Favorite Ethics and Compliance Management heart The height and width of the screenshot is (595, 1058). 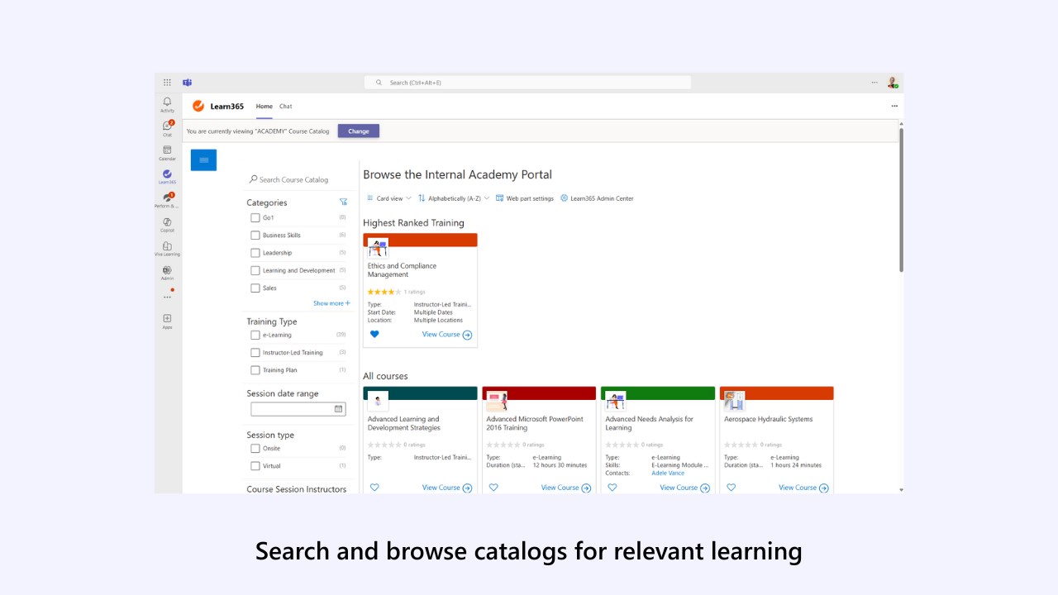(374, 334)
